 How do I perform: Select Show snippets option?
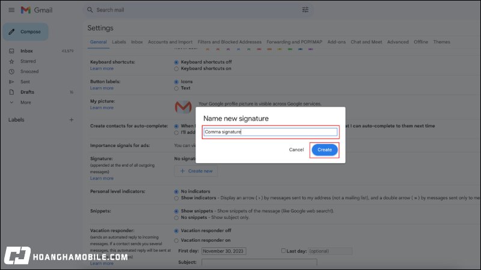click(x=176, y=211)
